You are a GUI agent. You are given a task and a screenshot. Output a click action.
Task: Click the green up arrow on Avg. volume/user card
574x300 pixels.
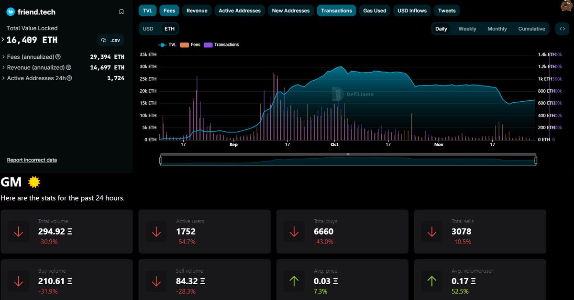click(431, 281)
